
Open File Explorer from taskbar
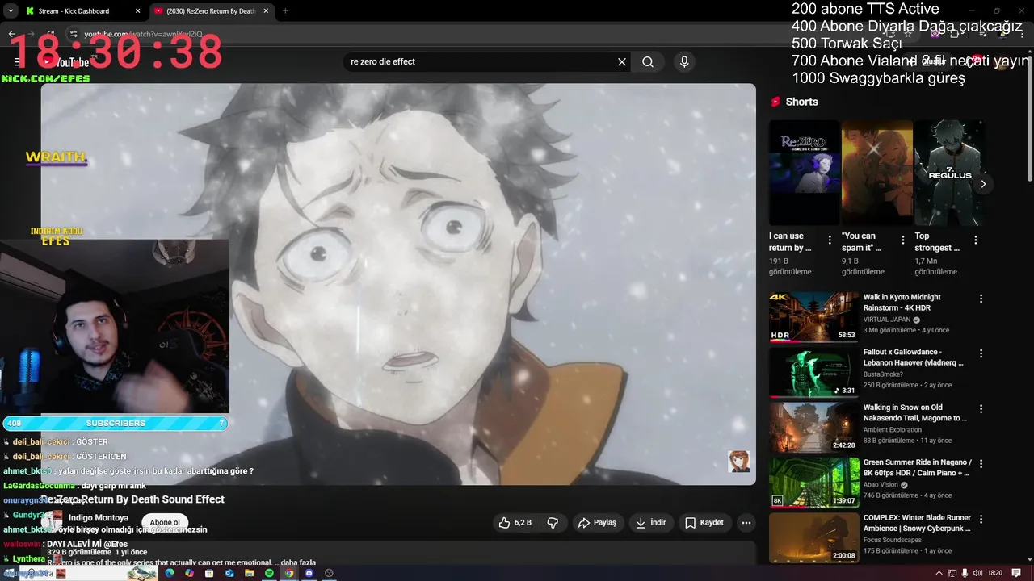[249, 573]
